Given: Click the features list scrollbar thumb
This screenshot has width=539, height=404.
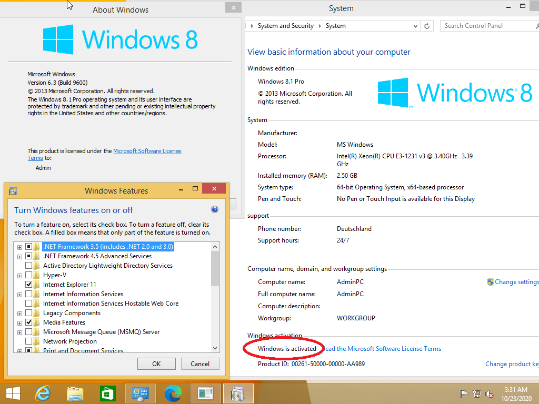Looking at the screenshot, I should point(215,268).
